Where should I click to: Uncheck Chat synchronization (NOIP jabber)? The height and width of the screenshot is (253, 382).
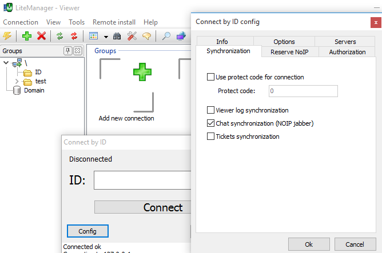(x=210, y=123)
